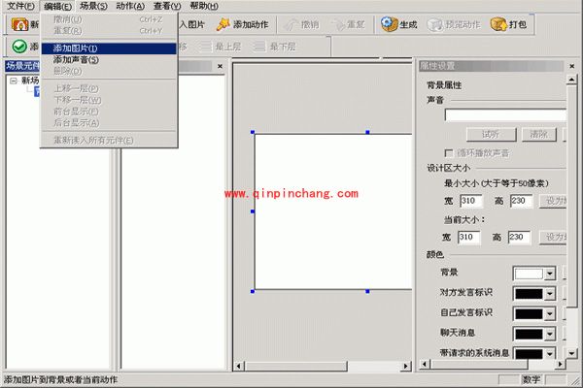Viewport: 583px width, 388px height.
Task: Click the Set (设为) button beside minimum size
Action: [x=553, y=201]
